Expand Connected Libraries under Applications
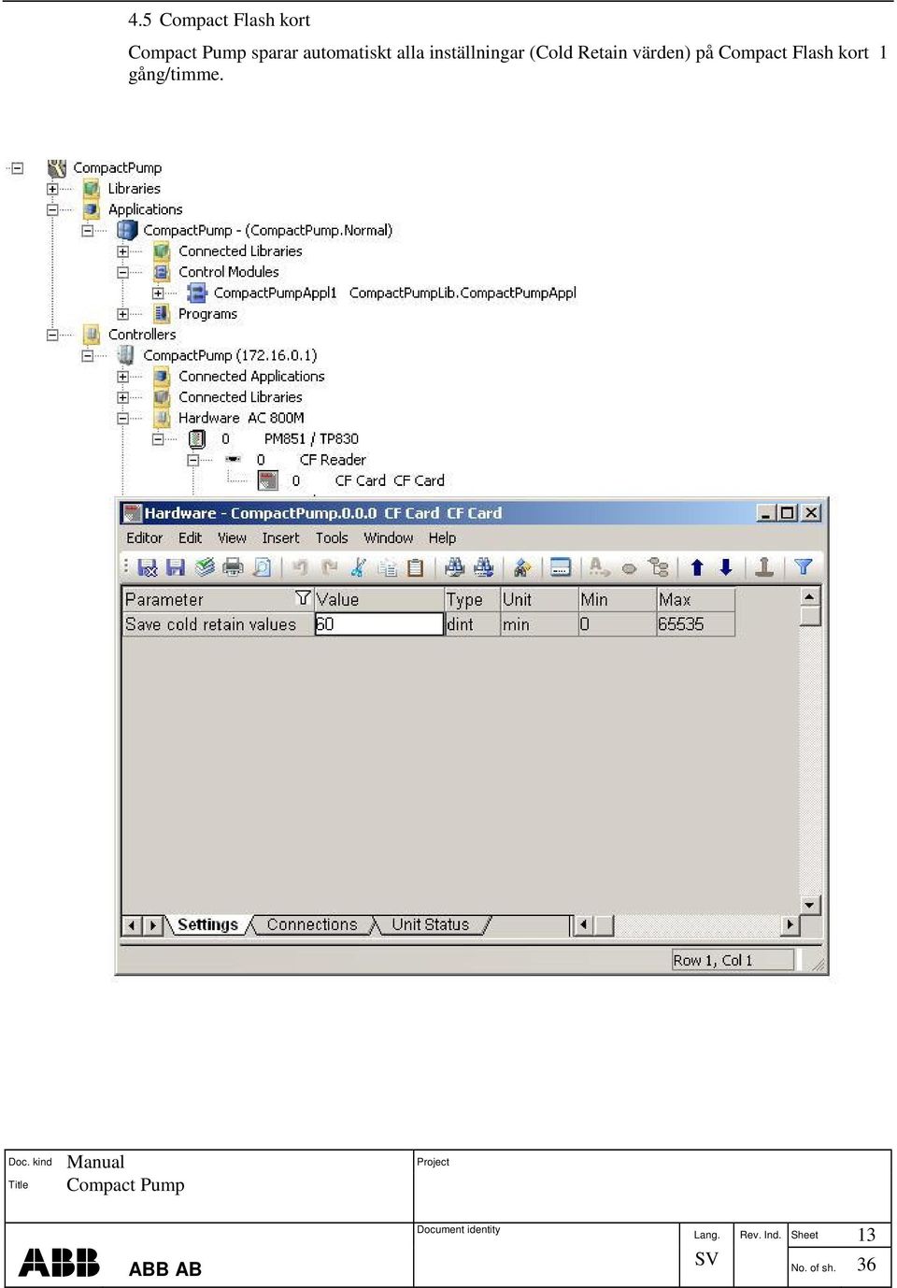This screenshot has width=897, height=1288. tap(122, 251)
